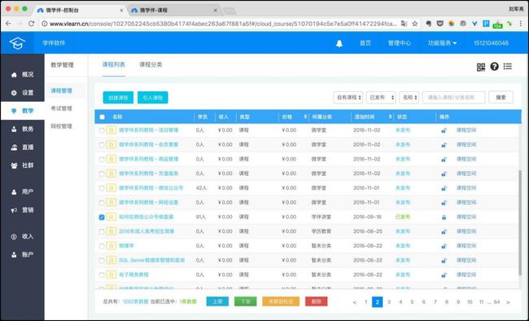Click the yellow course icon beside 物理学
Viewport: 529px width, 321px height.
[111, 246]
